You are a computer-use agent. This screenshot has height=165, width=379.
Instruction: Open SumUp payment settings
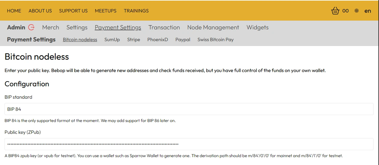[112, 40]
